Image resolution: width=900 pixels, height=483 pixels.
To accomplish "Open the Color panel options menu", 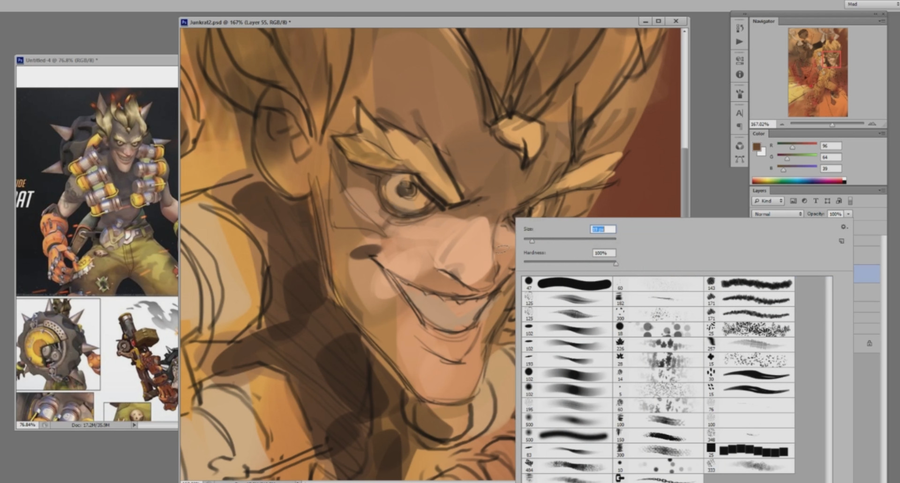I will pyautogui.click(x=882, y=134).
